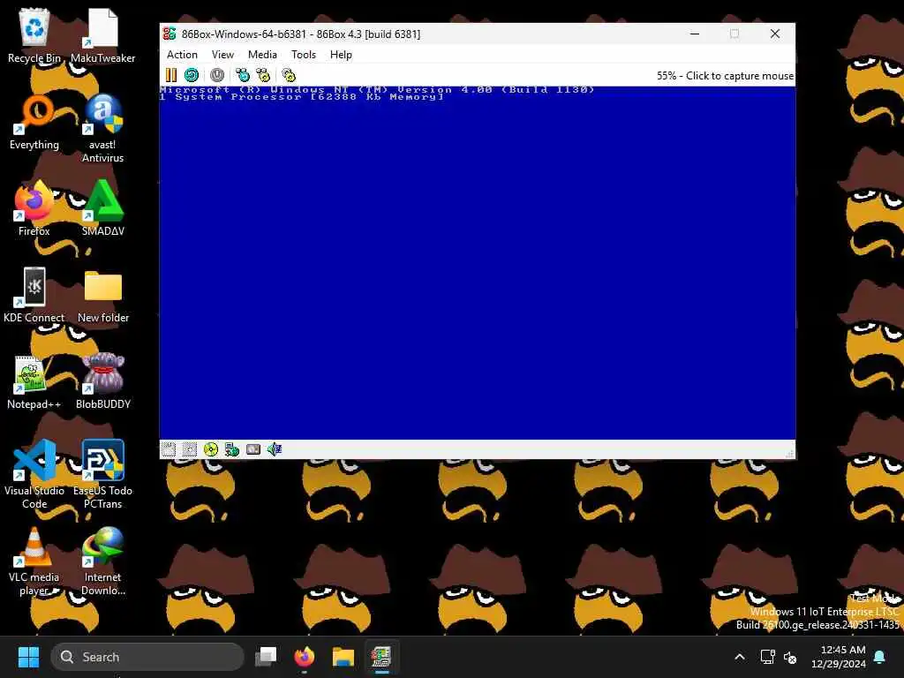Open the Media menu

[x=262, y=55]
